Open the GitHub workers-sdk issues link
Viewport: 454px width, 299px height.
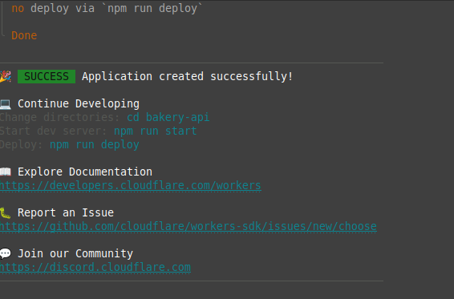(x=188, y=226)
